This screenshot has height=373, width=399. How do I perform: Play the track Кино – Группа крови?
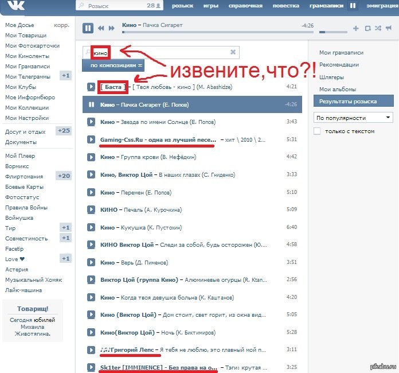(x=91, y=157)
